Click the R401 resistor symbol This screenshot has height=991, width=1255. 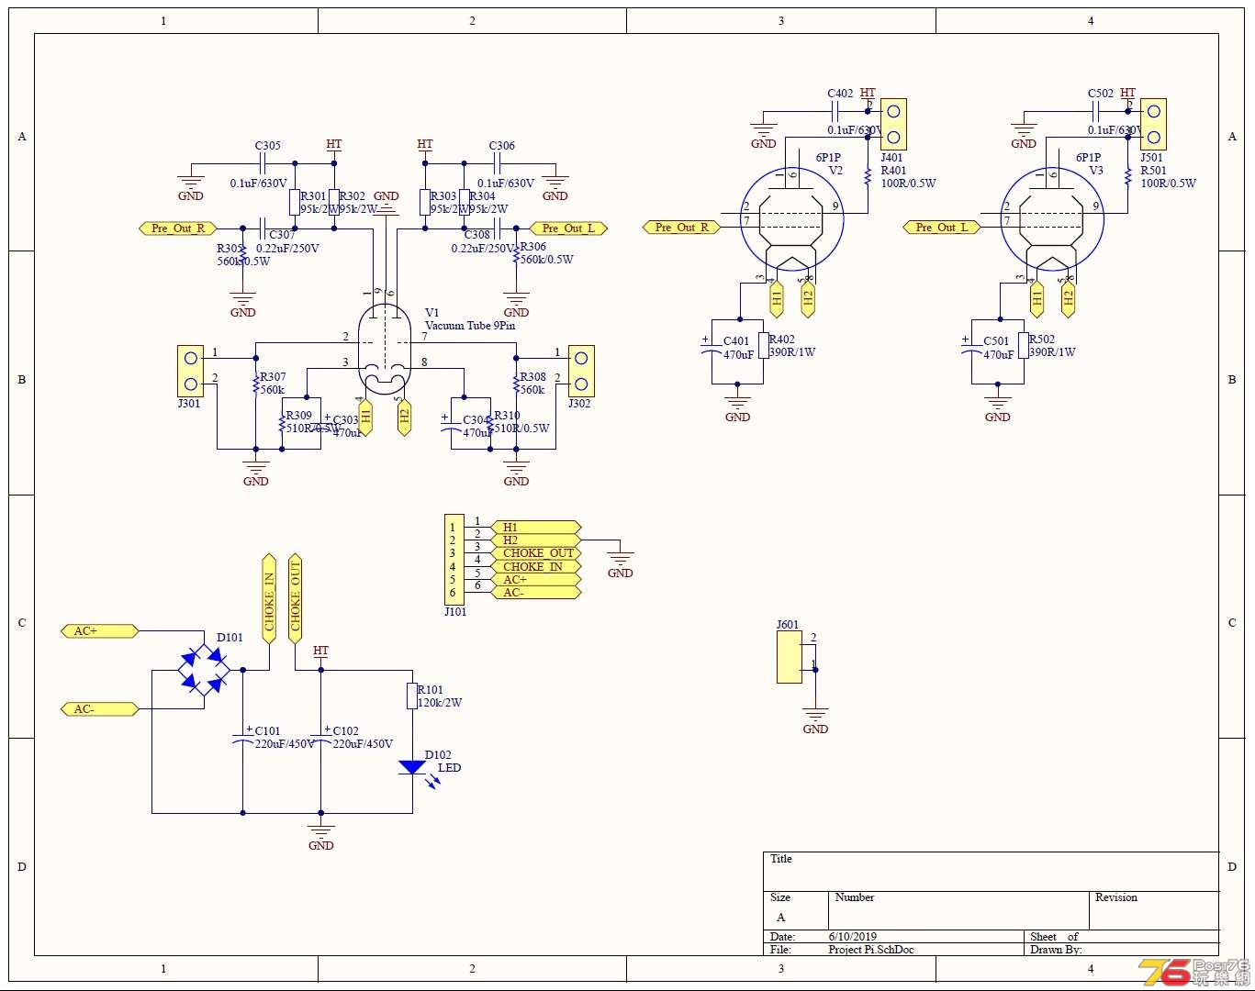click(x=868, y=176)
